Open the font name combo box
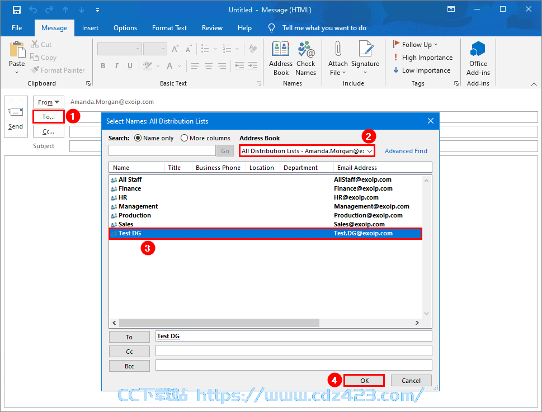This screenshot has height=412, width=542. click(120, 49)
